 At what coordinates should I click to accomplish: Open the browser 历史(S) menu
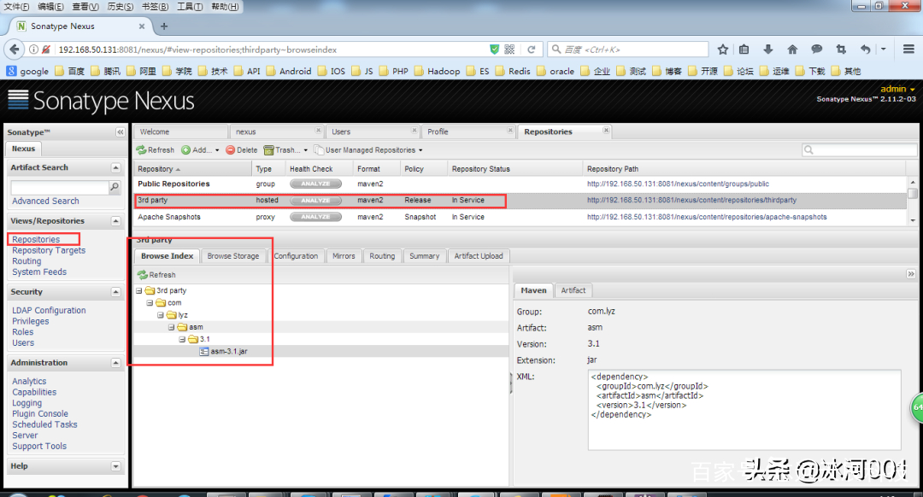tap(121, 7)
